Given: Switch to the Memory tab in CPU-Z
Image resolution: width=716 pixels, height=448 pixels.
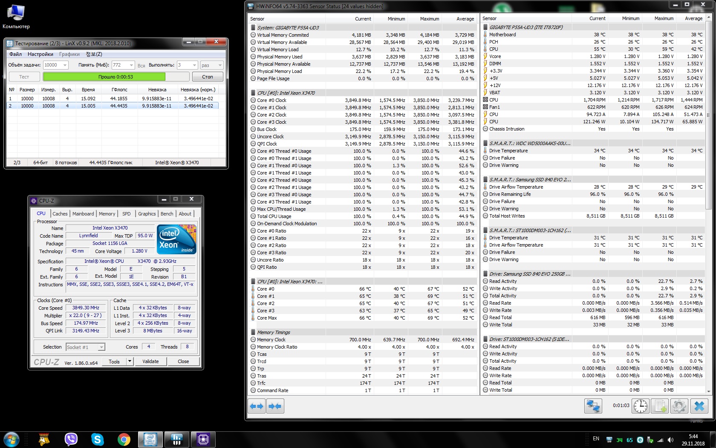Looking at the screenshot, I should [107, 214].
